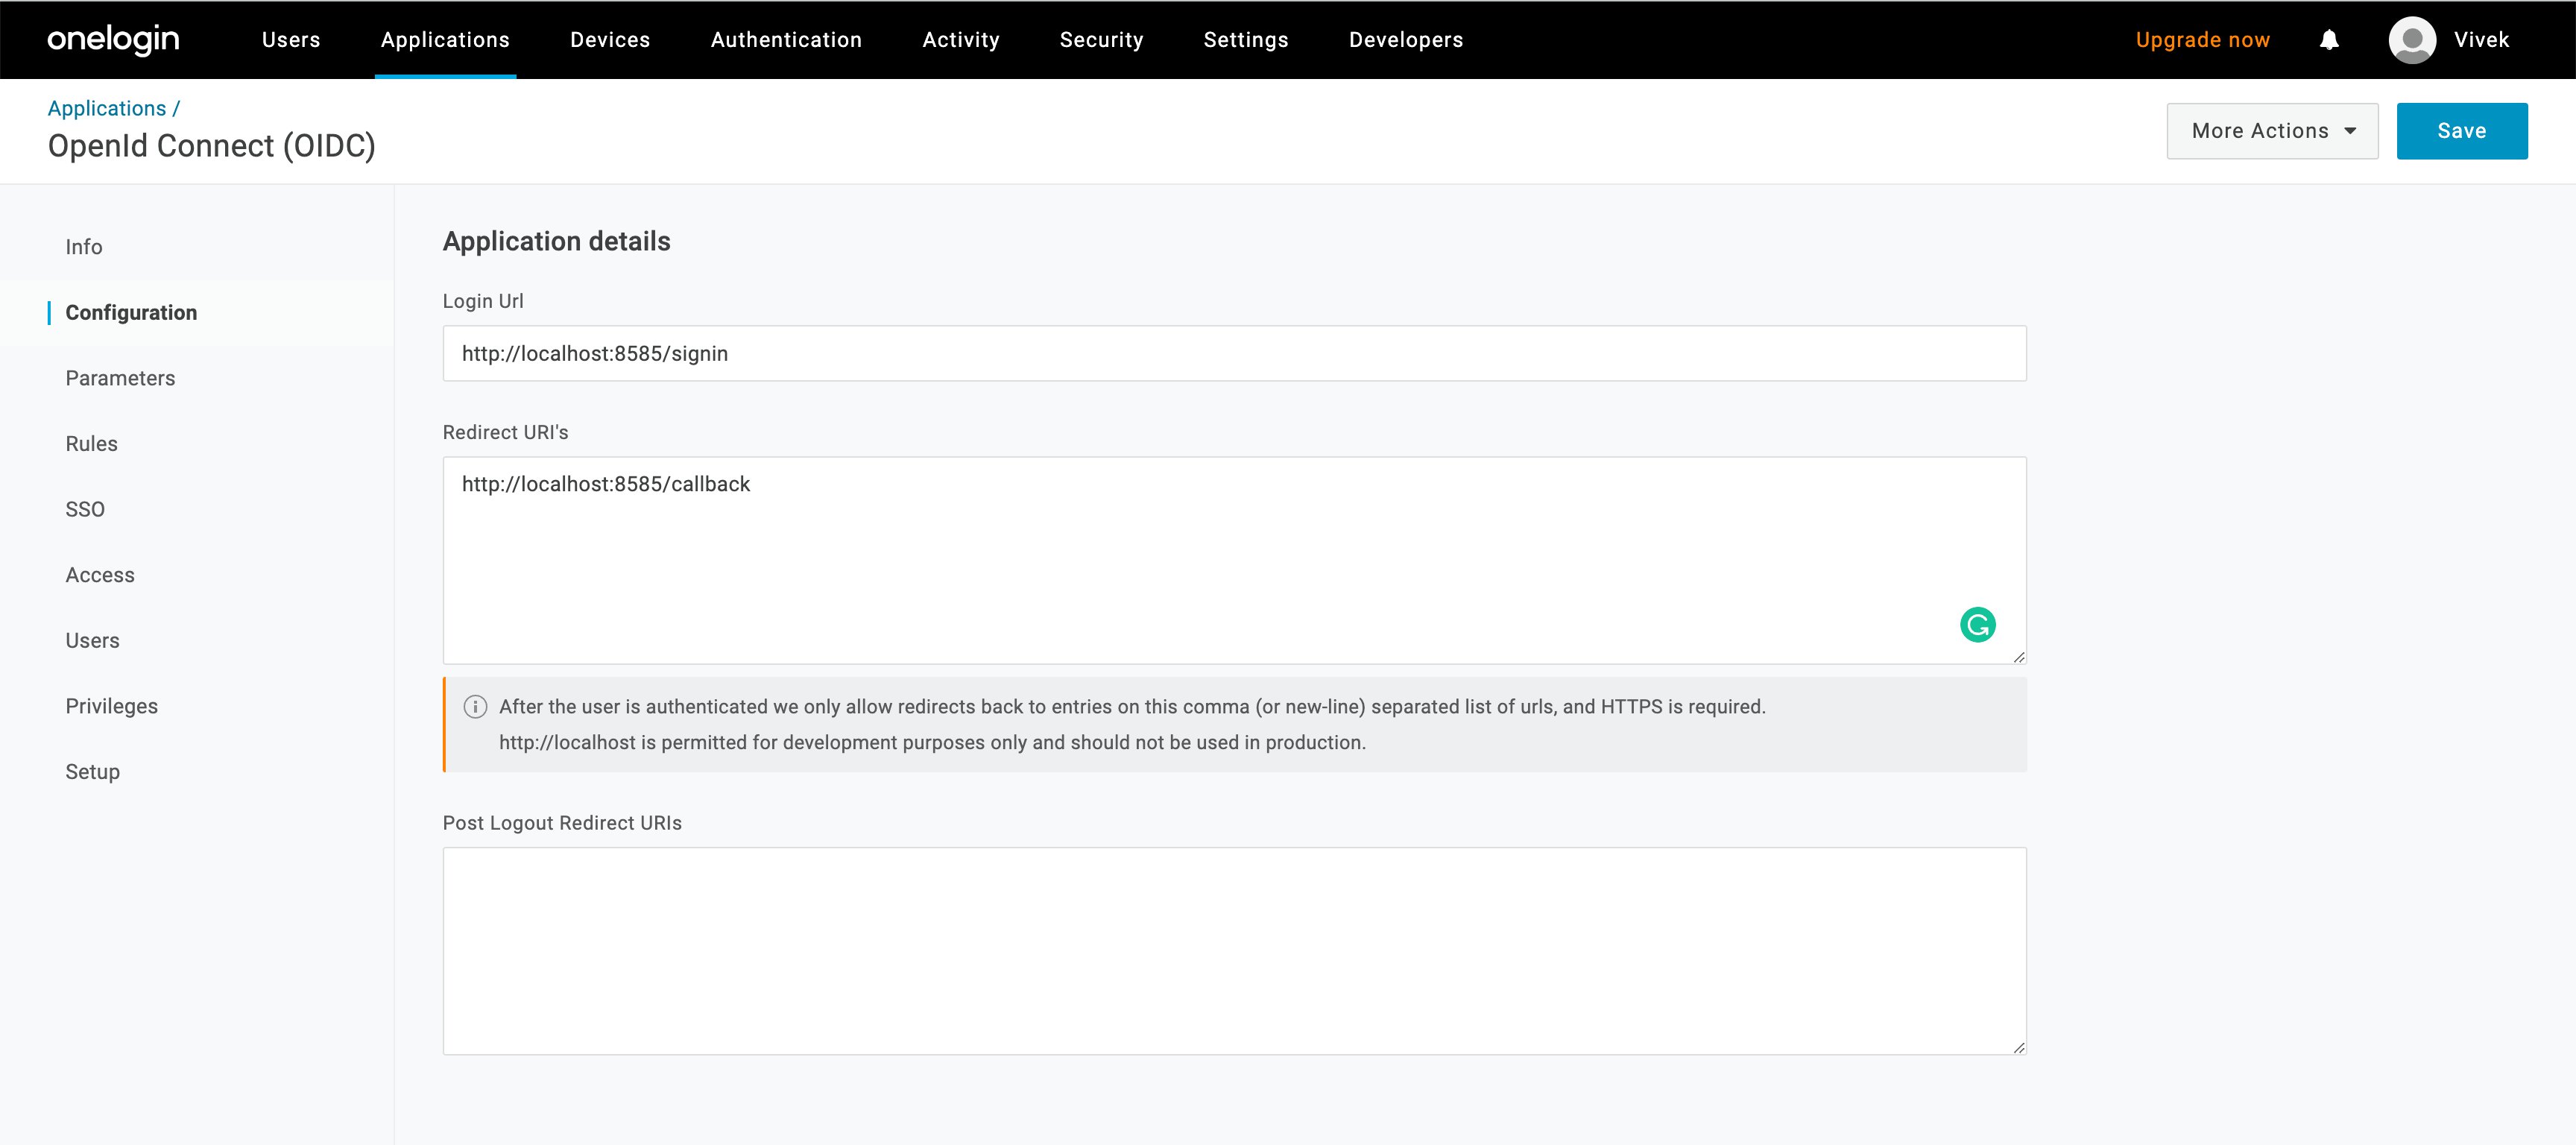Click the localhost development note line

[x=932, y=743]
